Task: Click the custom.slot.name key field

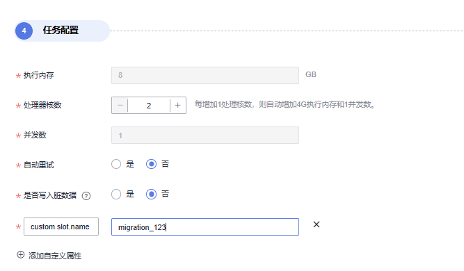Action: (x=61, y=227)
